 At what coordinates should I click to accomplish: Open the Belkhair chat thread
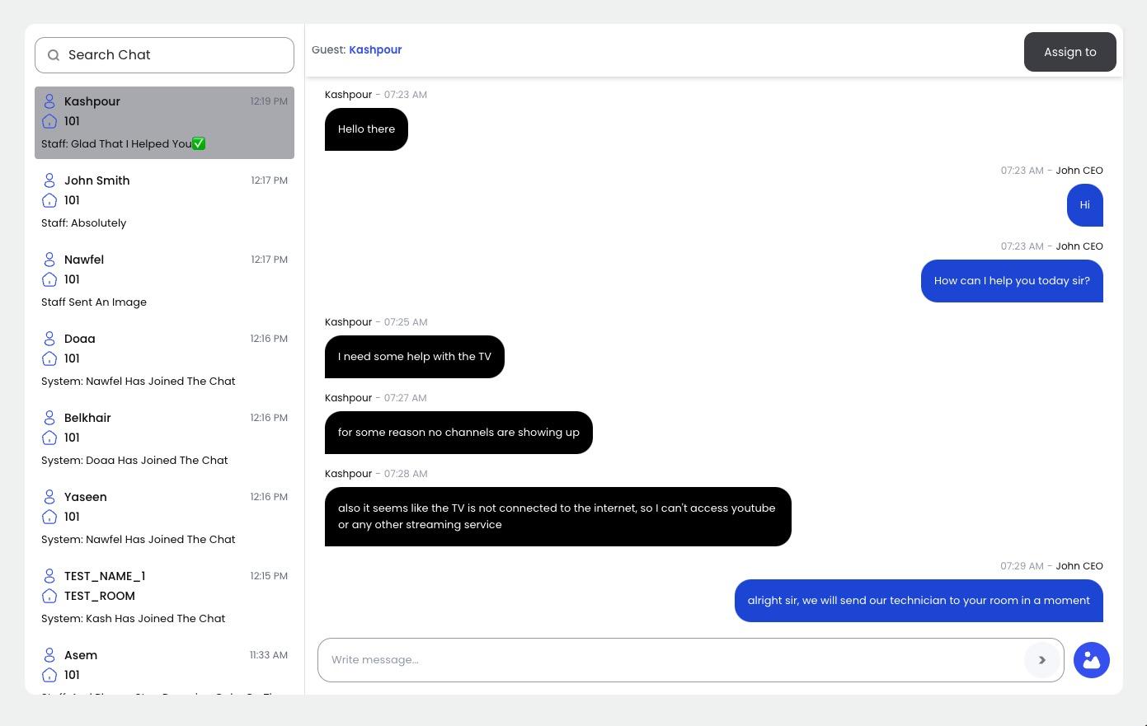(x=164, y=438)
